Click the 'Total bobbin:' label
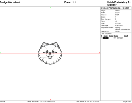132x103 pixels. coord(105,31)
